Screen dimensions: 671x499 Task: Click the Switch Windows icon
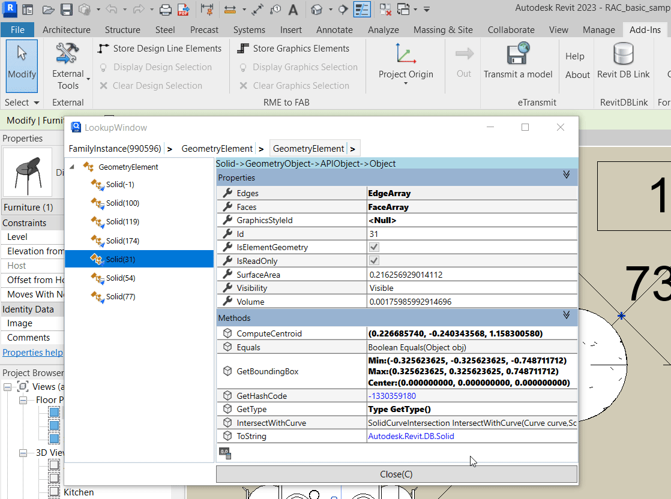pyautogui.click(x=403, y=10)
